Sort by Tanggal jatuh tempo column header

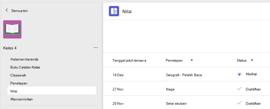[129, 60]
